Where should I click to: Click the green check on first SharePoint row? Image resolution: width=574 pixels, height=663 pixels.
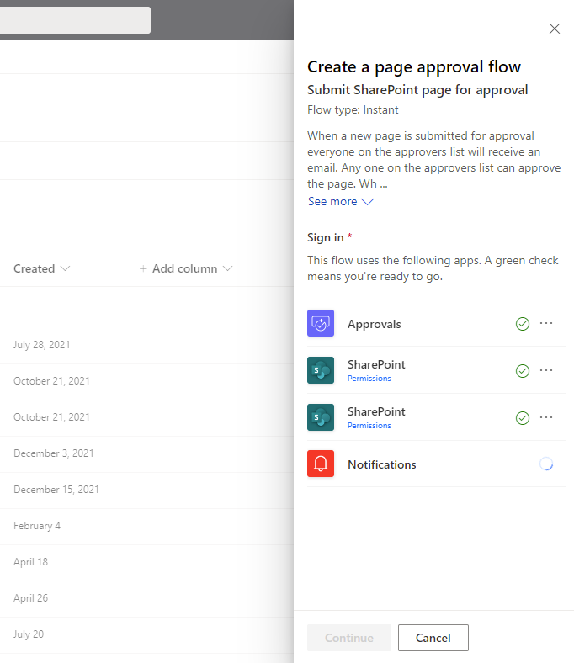[523, 371]
